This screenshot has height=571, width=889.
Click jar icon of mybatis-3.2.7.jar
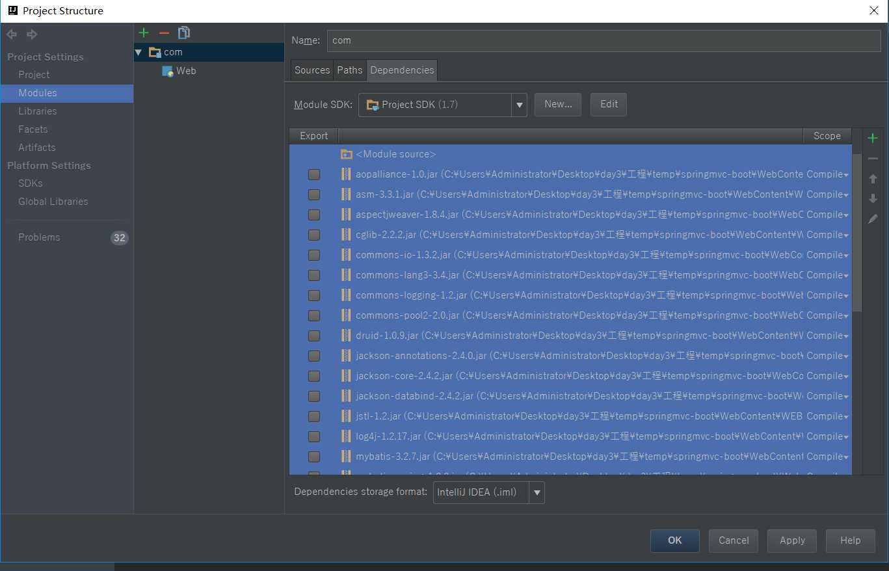coord(347,457)
